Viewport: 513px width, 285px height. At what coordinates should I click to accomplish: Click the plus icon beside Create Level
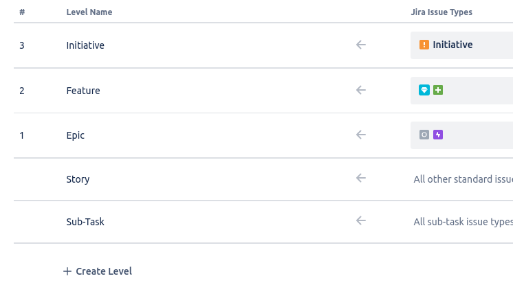click(x=67, y=271)
